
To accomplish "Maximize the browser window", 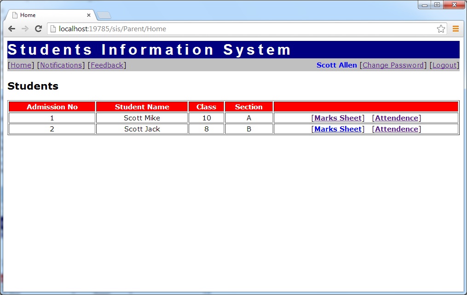I will coord(437,5).
